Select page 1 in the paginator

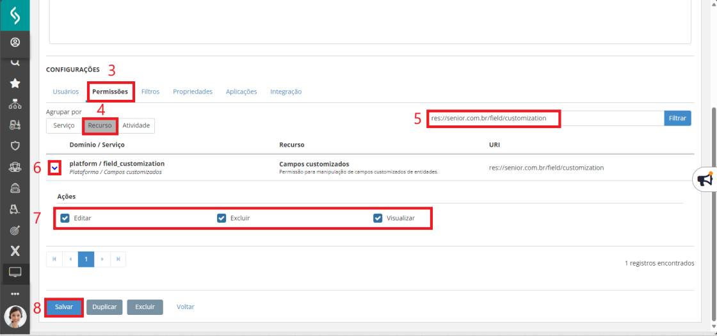[x=86, y=259]
